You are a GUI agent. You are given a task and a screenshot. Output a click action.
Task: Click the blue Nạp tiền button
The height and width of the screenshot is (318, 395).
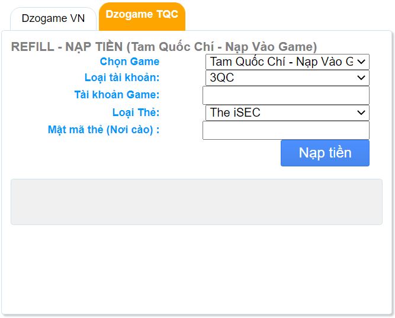click(x=325, y=153)
